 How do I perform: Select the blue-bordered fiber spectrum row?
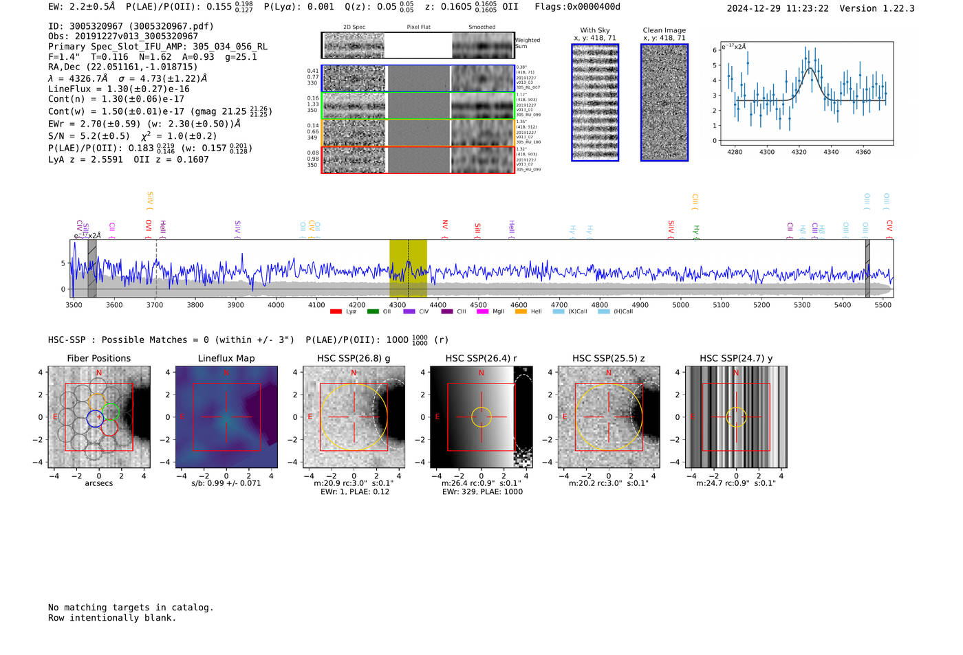tap(418, 78)
